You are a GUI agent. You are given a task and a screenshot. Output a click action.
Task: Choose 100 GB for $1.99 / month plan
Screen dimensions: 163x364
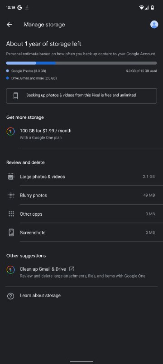[x=81, y=134]
